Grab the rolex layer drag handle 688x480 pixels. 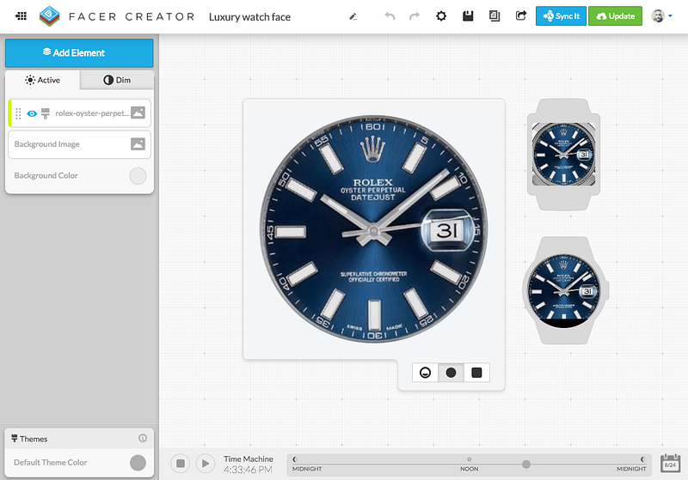coord(18,113)
